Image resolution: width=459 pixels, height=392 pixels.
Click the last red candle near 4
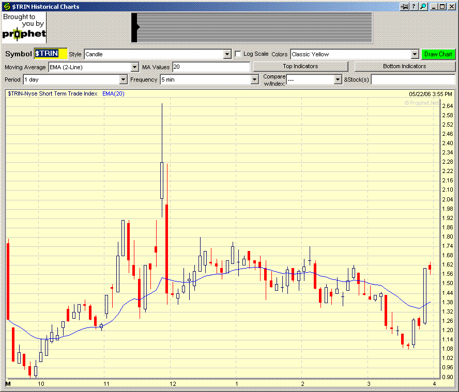[x=430, y=268]
